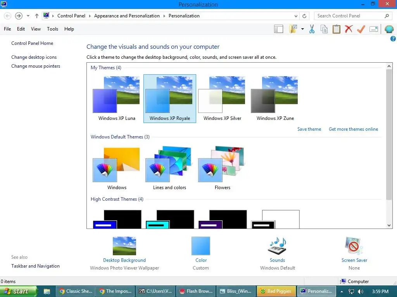Select the Windows default theme
This screenshot has width=397, height=297.
coord(116,168)
